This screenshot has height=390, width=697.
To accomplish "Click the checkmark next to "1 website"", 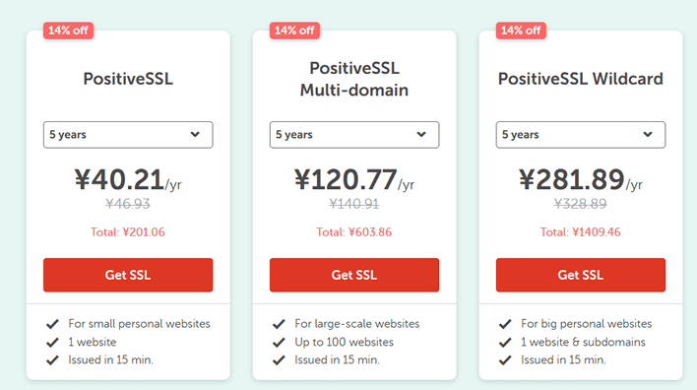I will [52, 343].
